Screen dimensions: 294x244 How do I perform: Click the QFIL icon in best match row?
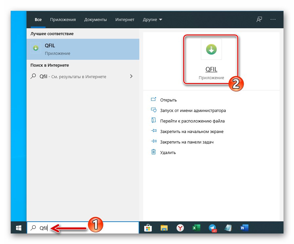point(36,48)
